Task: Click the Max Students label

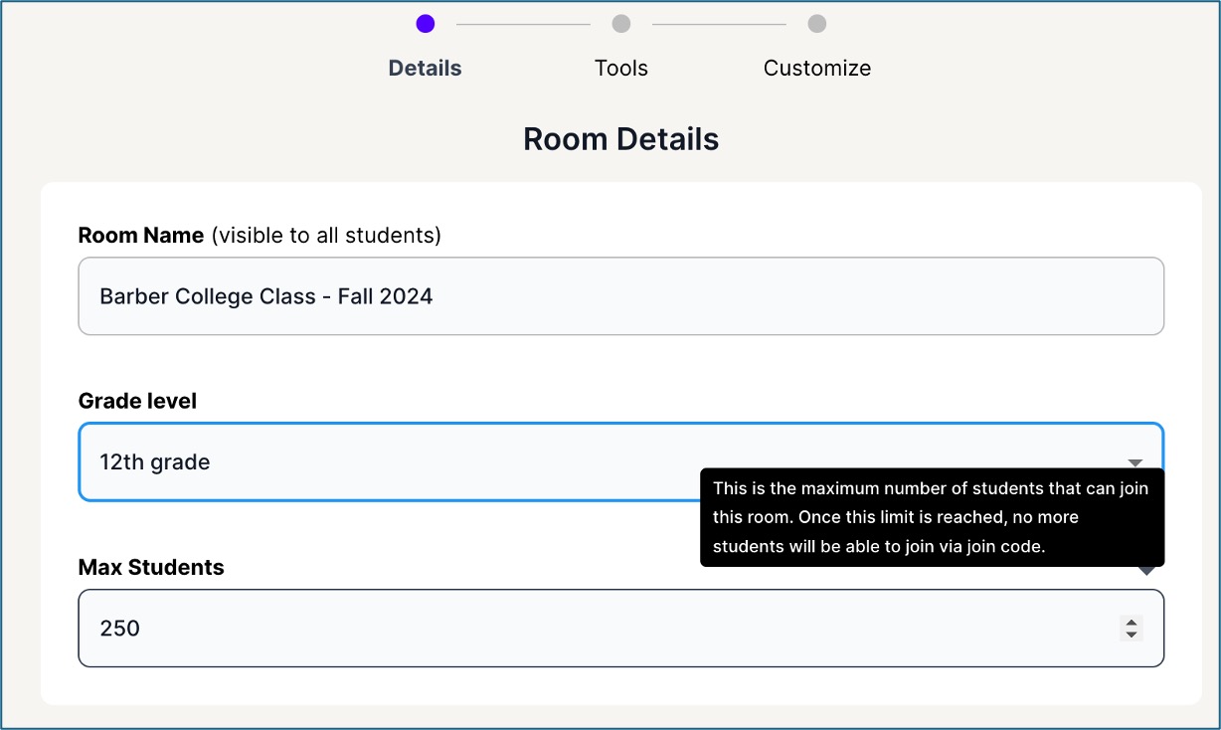Action: [x=151, y=568]
